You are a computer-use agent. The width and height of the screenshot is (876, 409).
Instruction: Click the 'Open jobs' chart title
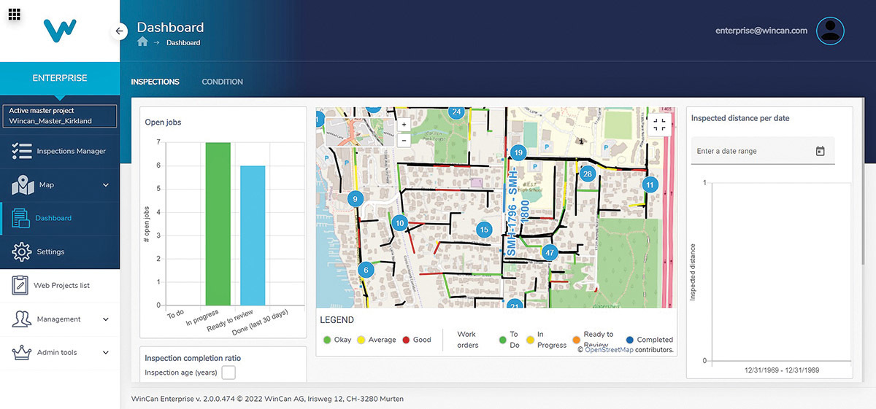[164, 122]
